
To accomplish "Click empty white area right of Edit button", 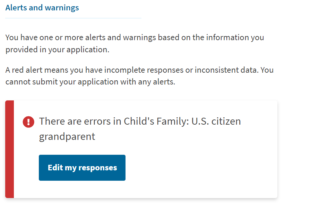I will (x=199, y=168).
